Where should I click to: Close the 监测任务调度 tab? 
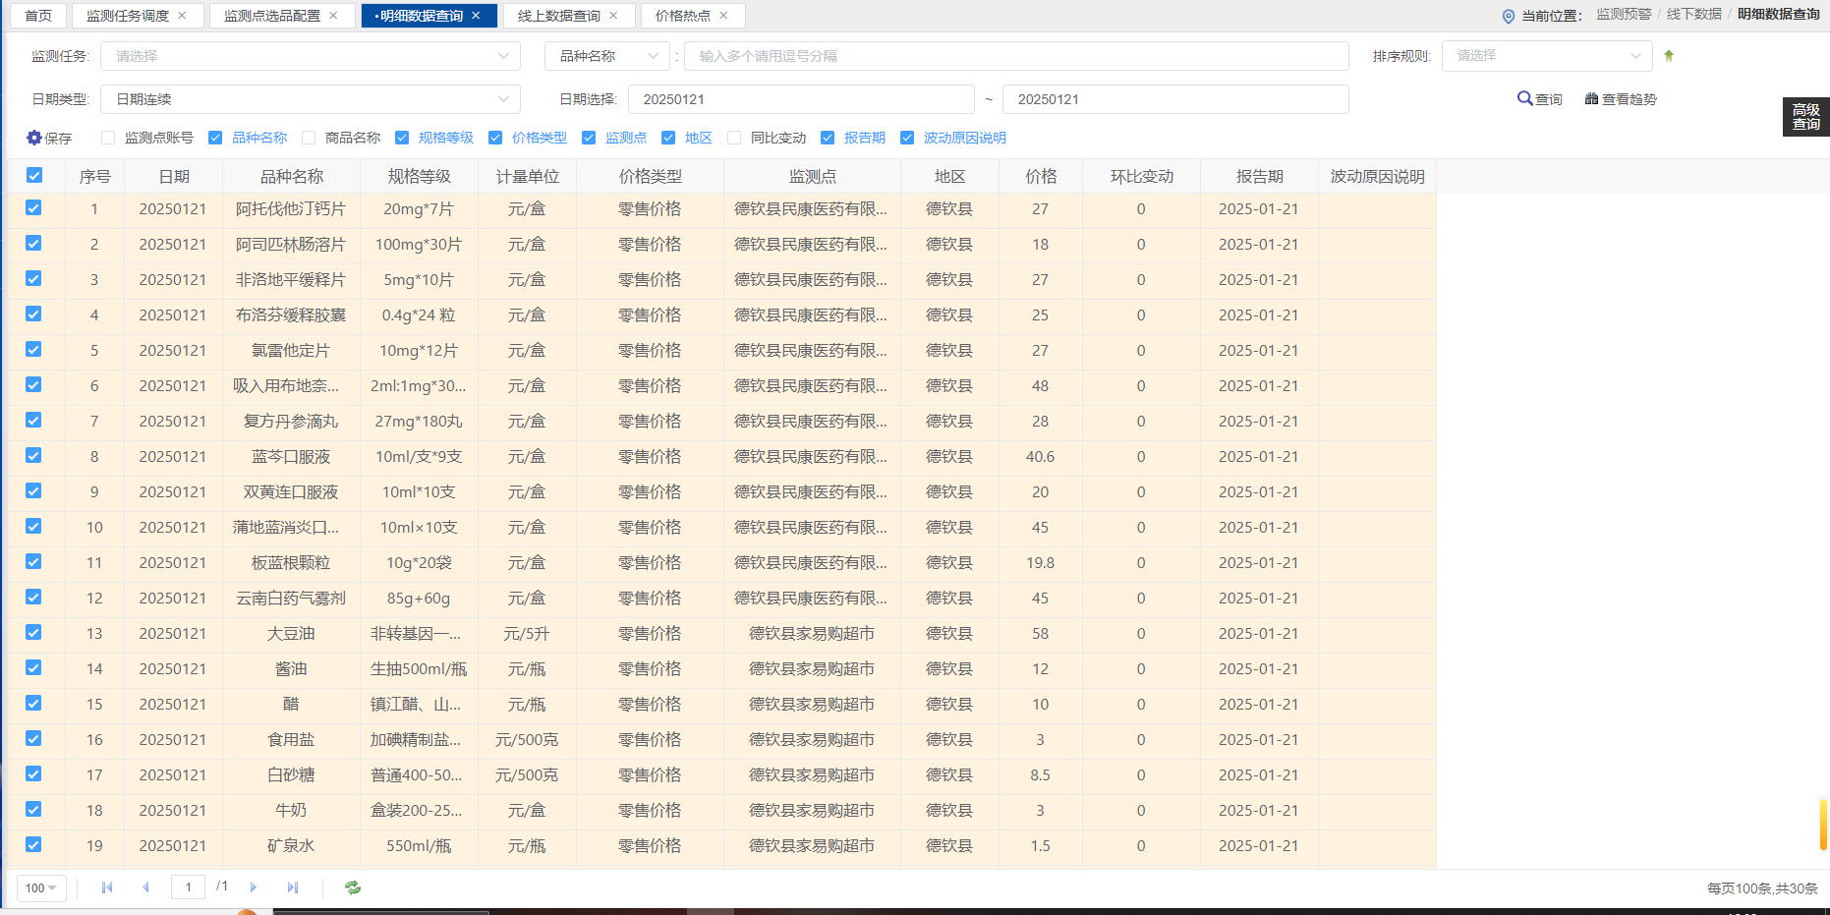(x=182, y=16)
